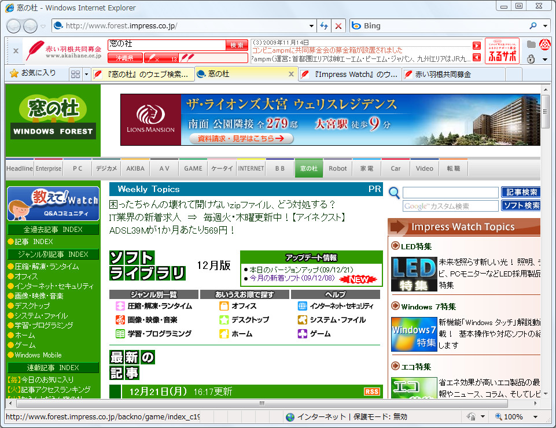556x428 pixels.
Task: Click the 記事検索 button
Action: [521, 192]
